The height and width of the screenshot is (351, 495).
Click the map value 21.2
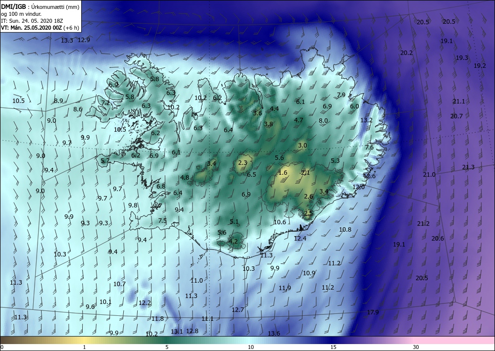point(423,223)
